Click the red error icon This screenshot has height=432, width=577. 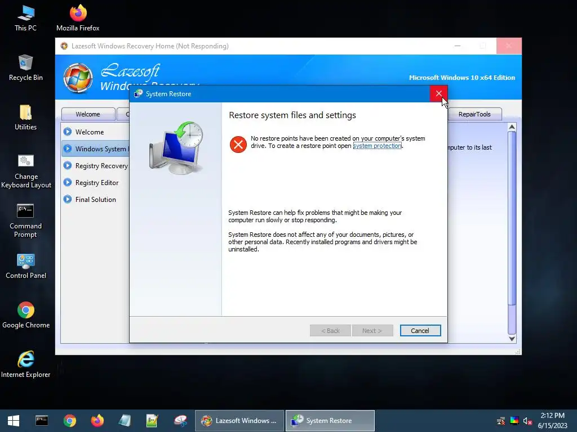(238, 144)
